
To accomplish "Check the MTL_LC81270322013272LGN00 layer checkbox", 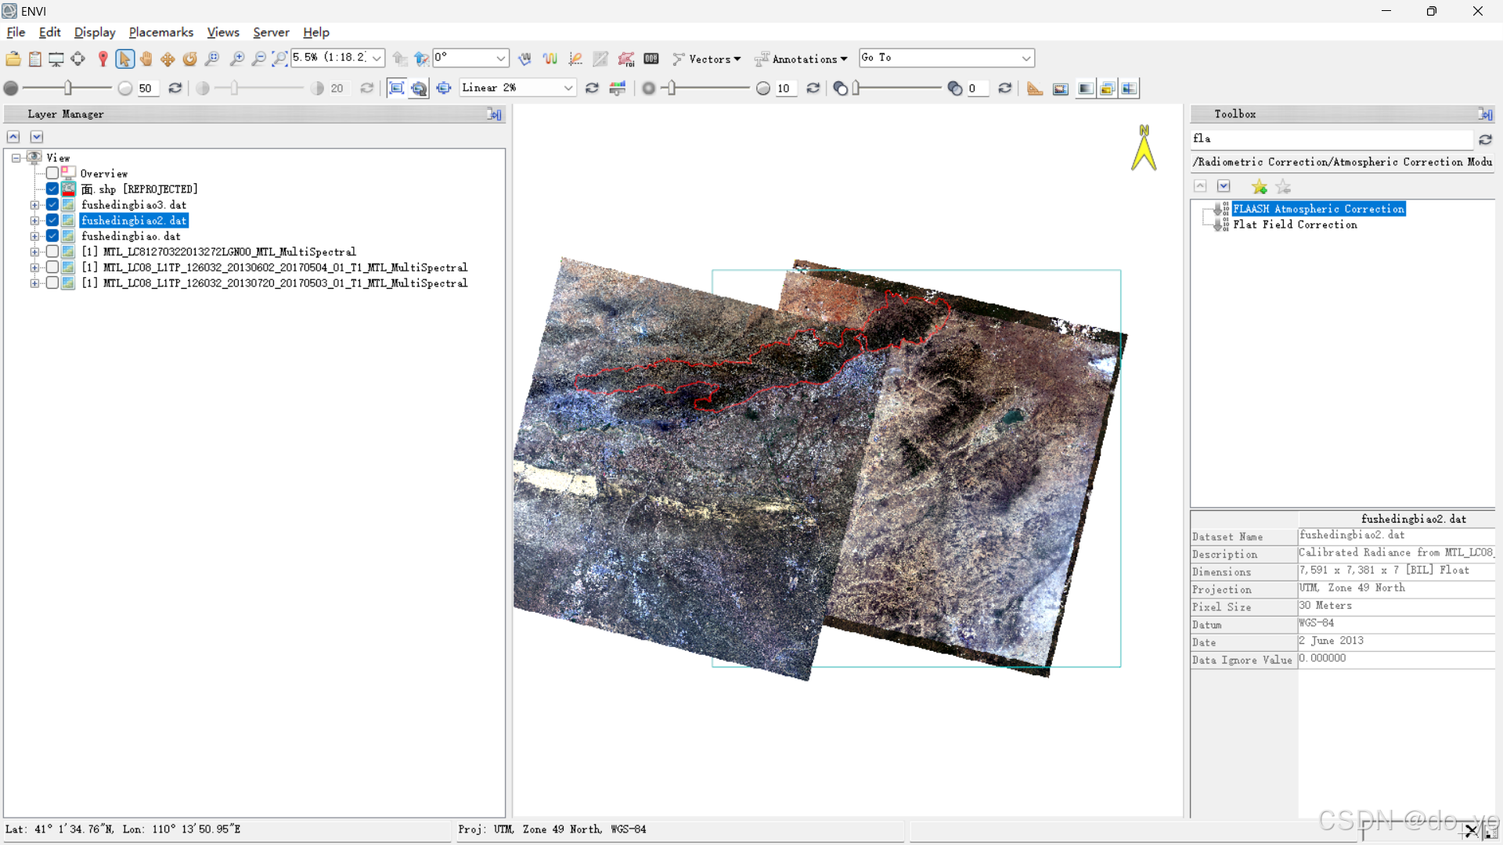I will click(x=52, y=252).
